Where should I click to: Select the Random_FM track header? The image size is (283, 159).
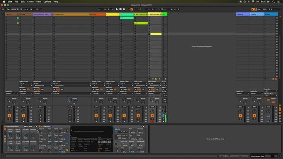(72, 15)
